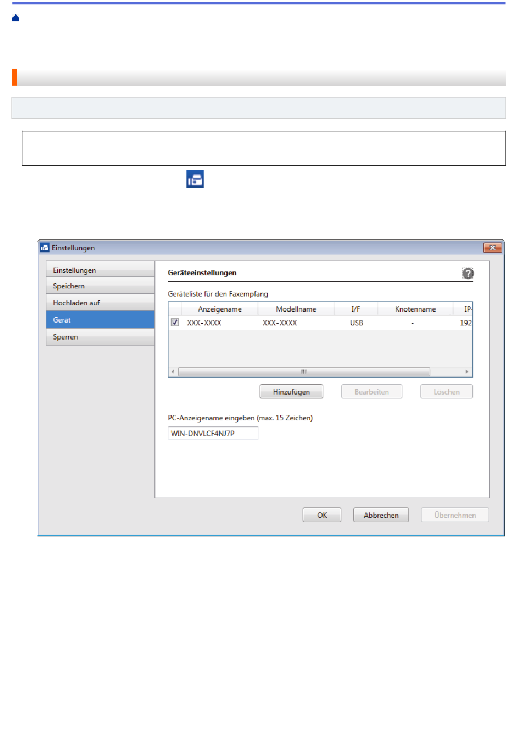Click the home icon at page top
The height and width of the screenshot is (756, 518).
click(16, 18)
